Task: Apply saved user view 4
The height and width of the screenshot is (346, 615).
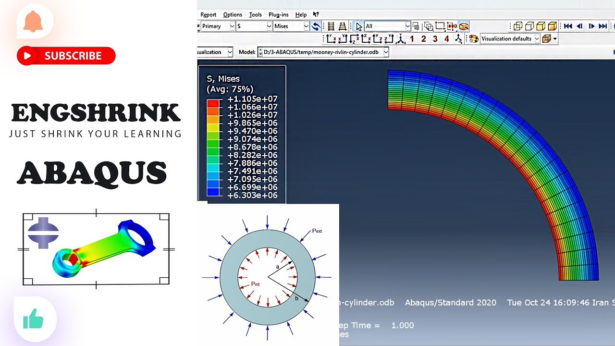Action: click(x=446, y=38)
